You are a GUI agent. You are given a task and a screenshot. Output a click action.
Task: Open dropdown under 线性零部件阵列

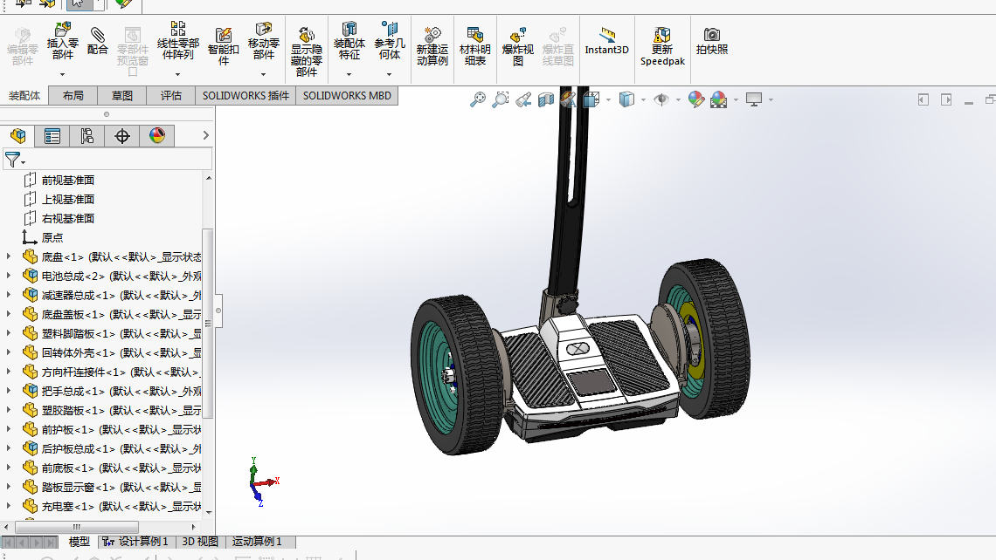point(178,75)
